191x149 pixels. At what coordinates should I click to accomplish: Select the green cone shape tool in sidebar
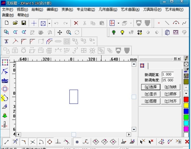5,115
